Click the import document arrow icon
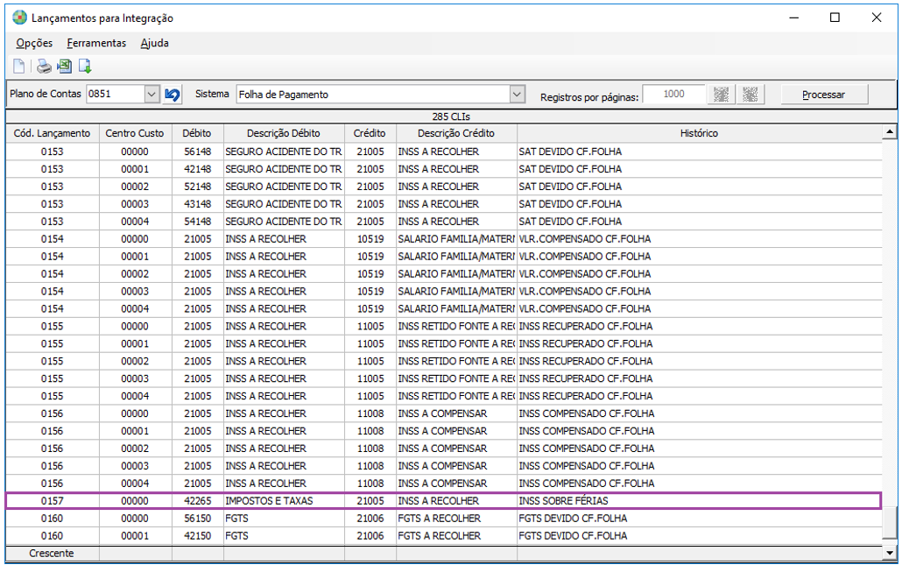The height and width of the screenshot is (565, 902). pos(85,67)
